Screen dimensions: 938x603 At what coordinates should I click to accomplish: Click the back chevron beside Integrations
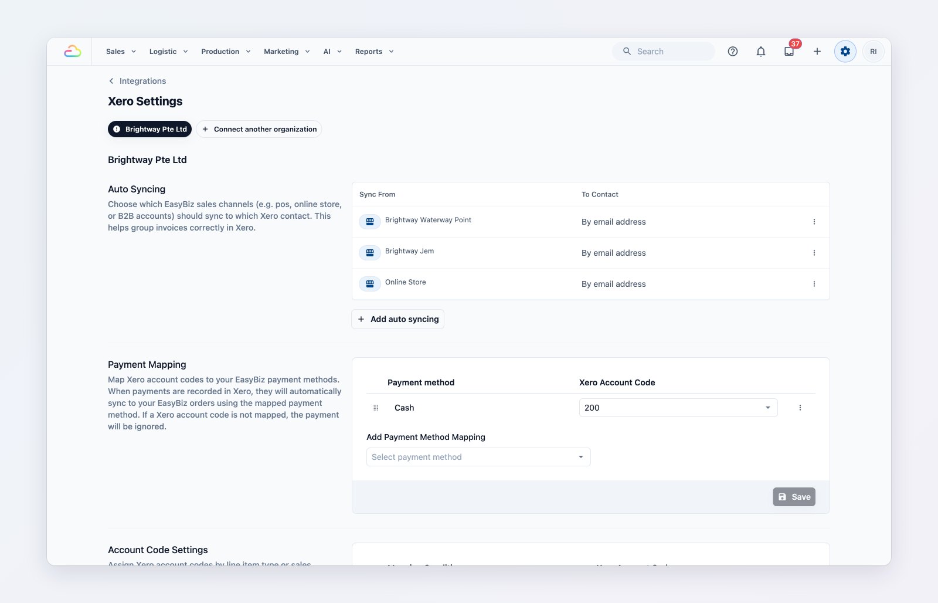tap(111, 81)
